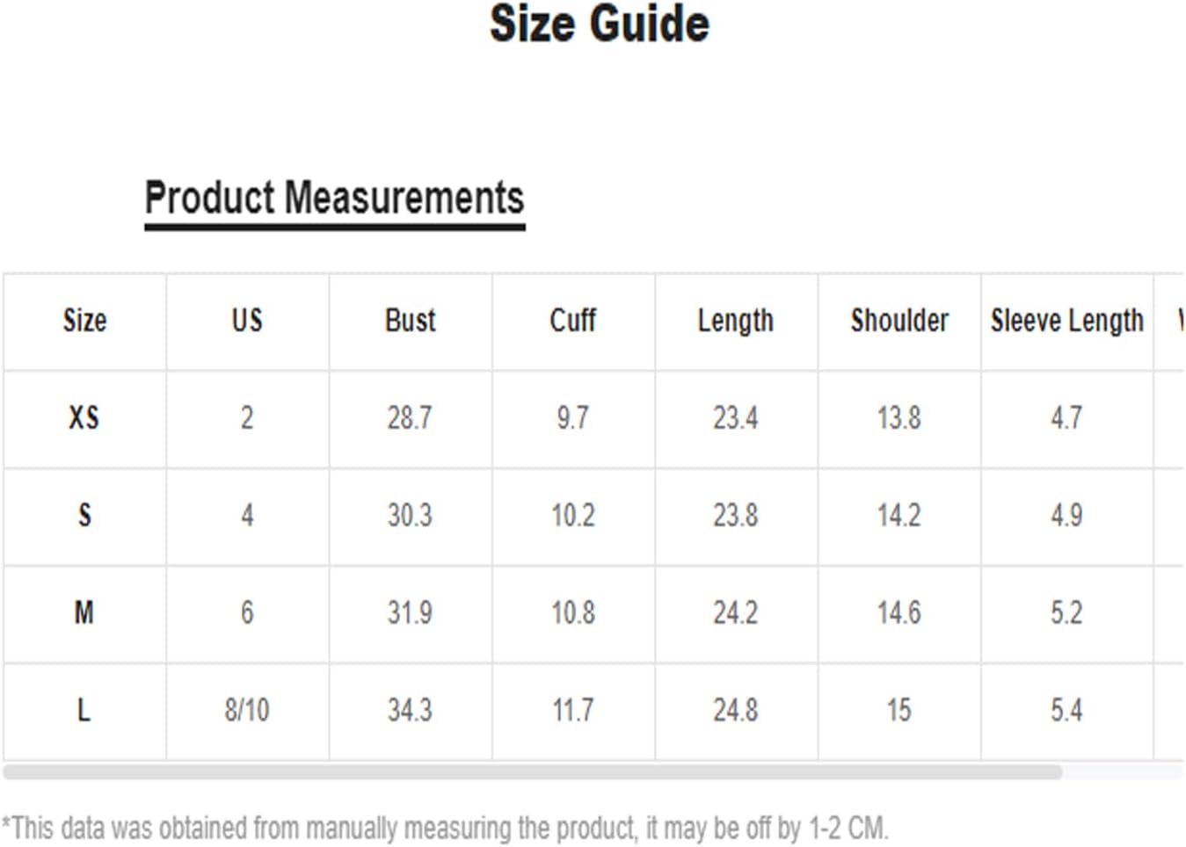Click the manual measurement disclaimer note
This screenshot has width=1186, height=847.
coord(445,828)
